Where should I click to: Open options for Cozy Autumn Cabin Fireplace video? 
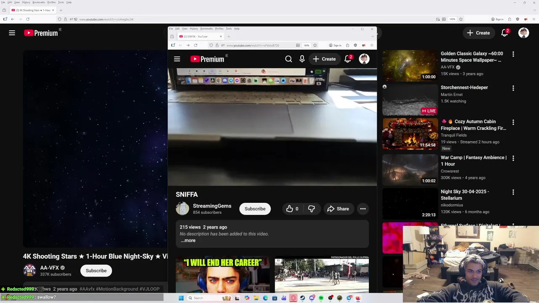tap(513, 122)
